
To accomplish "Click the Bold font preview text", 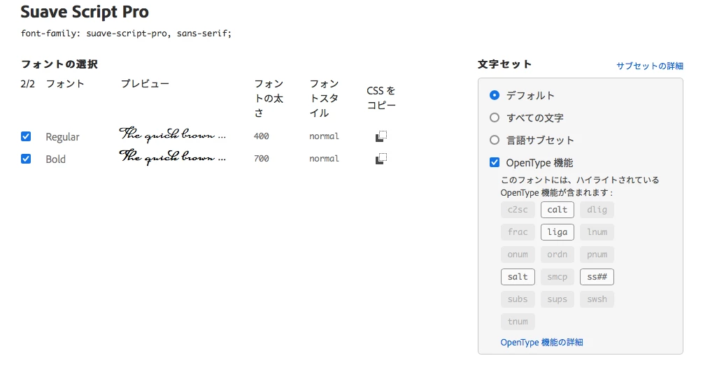I will point(173,157).
